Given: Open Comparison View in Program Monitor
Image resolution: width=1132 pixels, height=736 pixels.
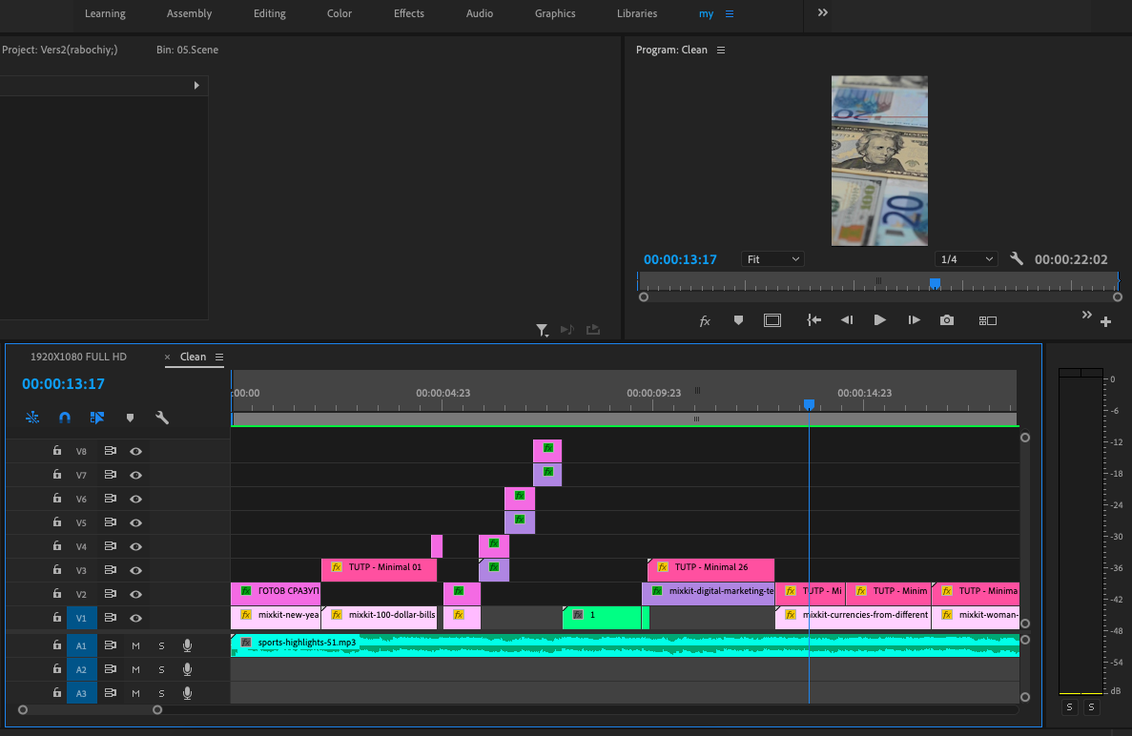Looking at the screenshot, I should point(988,320).
